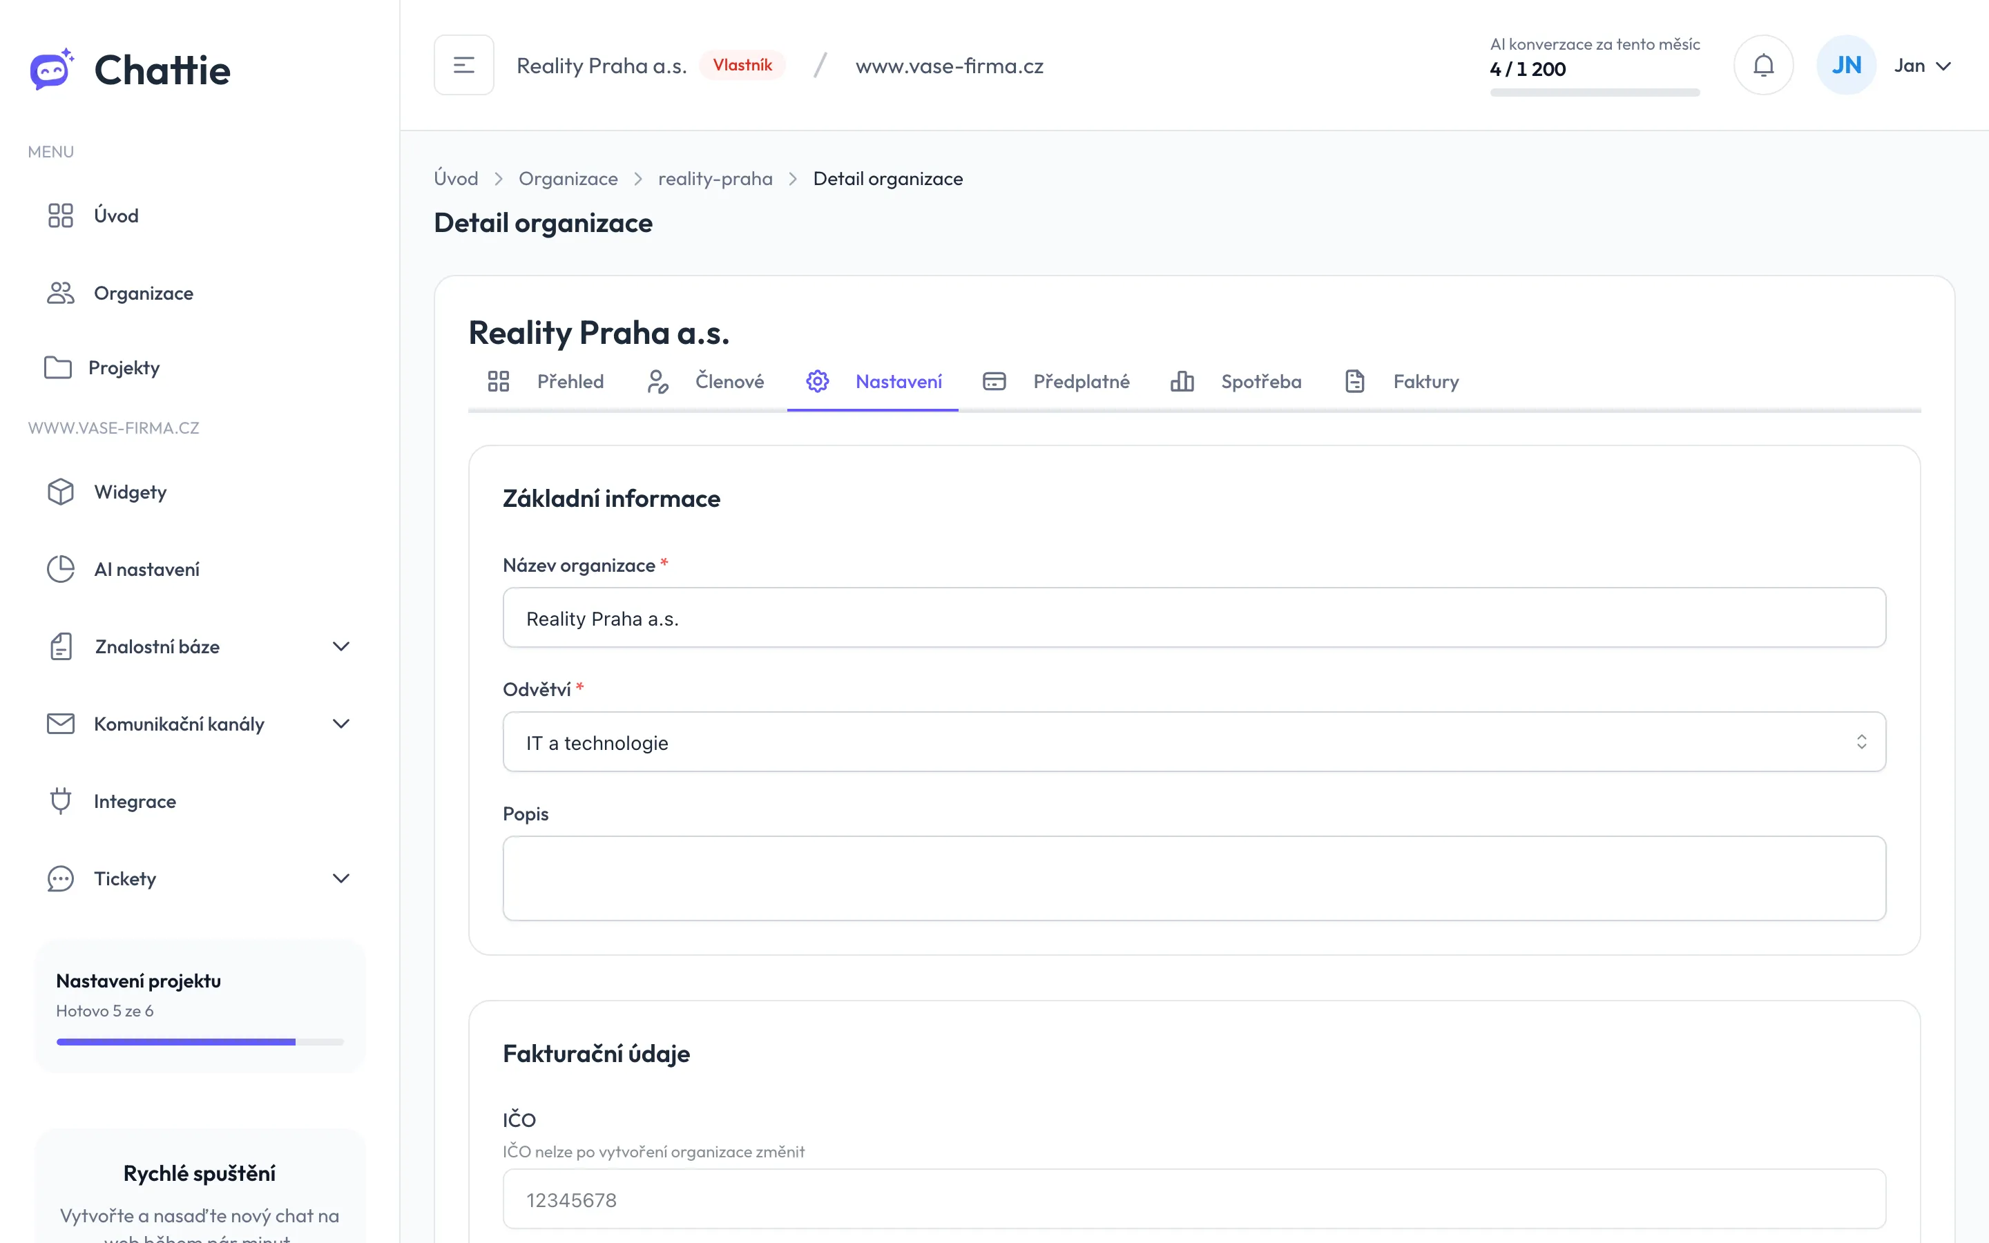Expand the Komunikační kanály submenu chevron
The width and height of the screenshot is (1989, 1243).
pos(341,724)
